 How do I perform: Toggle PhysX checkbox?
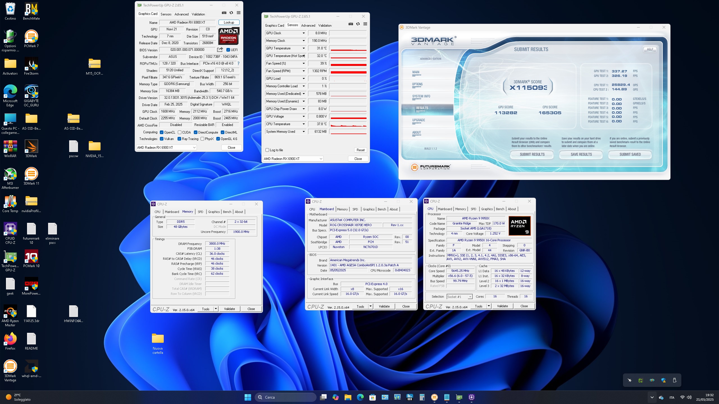coord(202,139)
